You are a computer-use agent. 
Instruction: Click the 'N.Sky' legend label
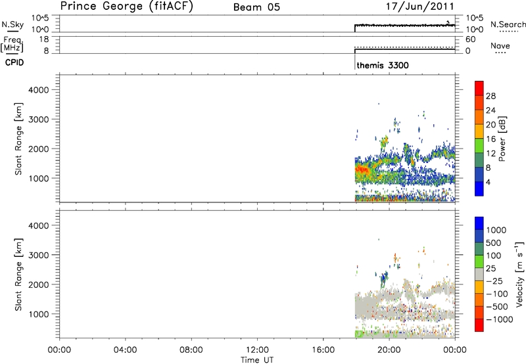tap(12, 24)
